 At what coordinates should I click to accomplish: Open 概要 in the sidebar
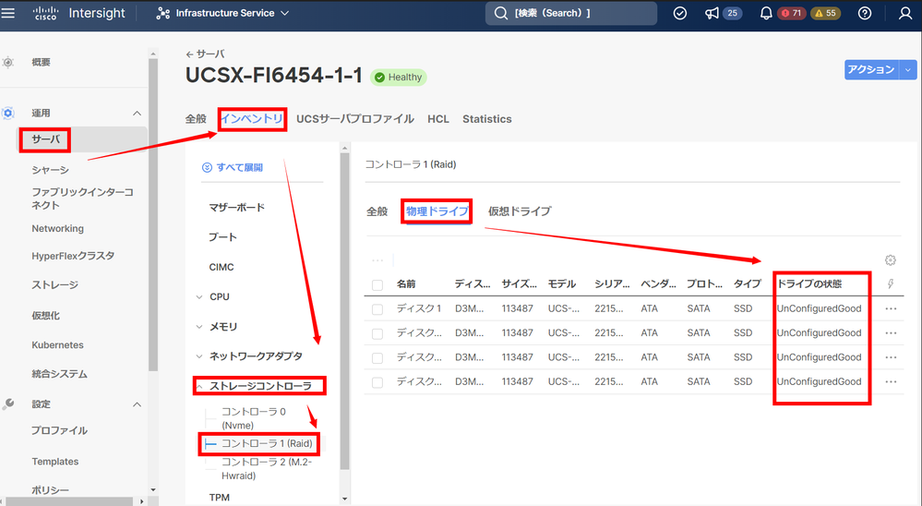42,62
